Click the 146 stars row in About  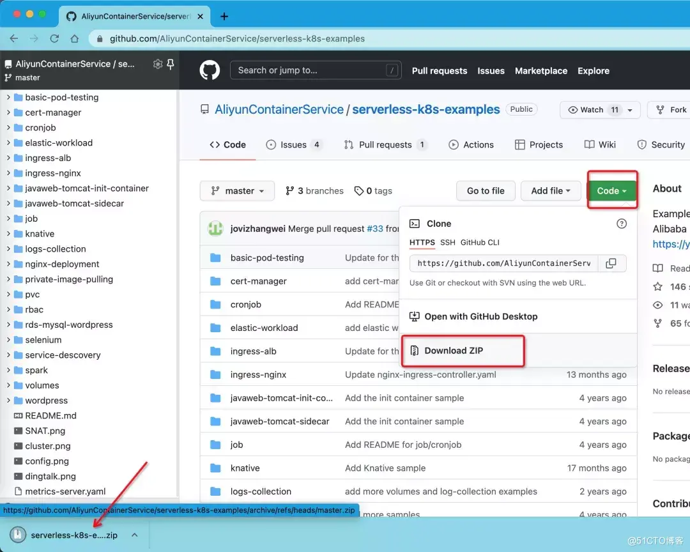671,287
